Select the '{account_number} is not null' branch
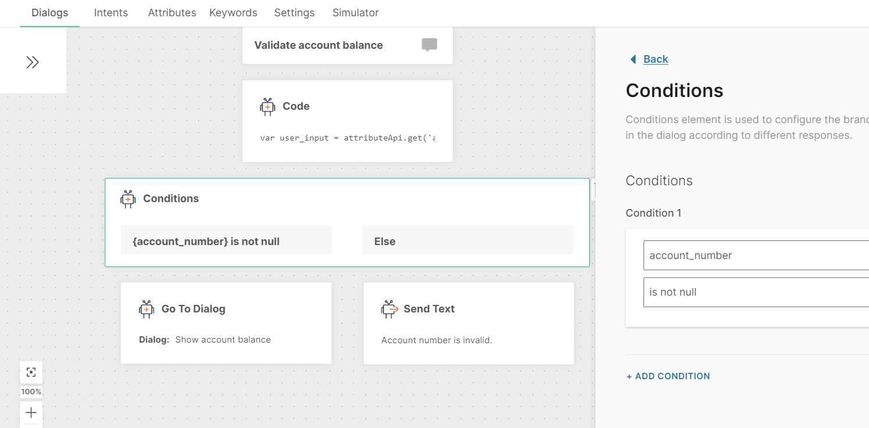869x428 pixels. point(226,242)
